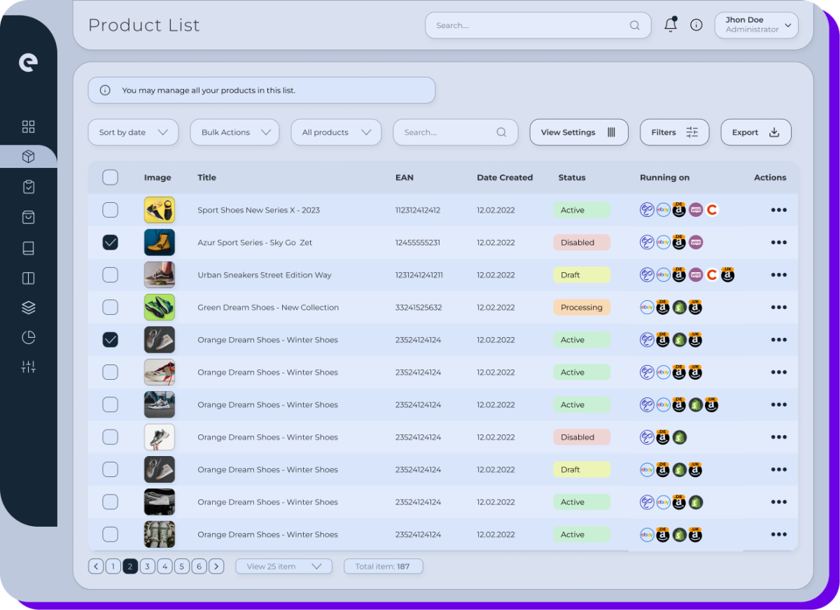Open the Filters button
This screenshot has height=610, width=840.
[x=674, y=132]
